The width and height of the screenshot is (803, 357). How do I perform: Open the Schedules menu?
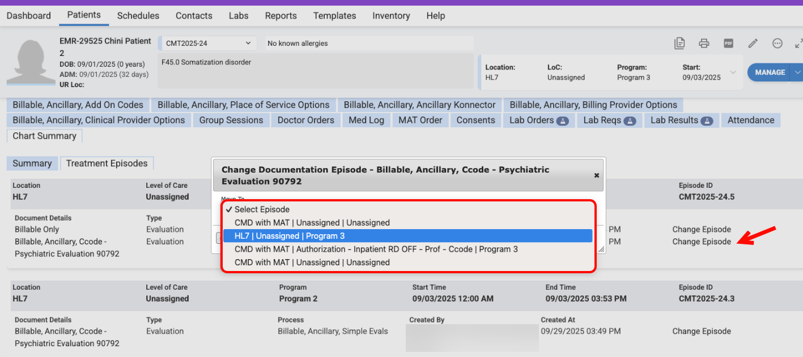coord(138,15)
